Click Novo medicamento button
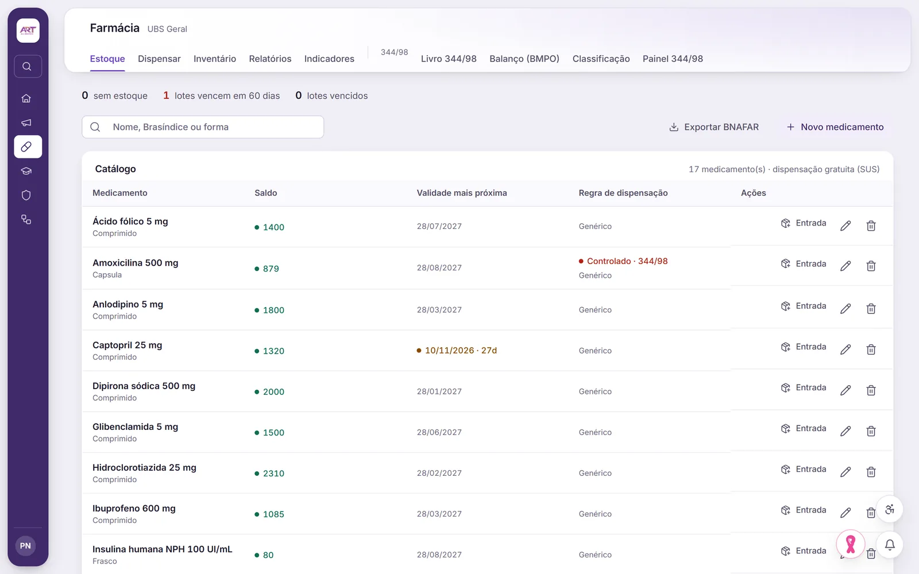 click(835, 127)
